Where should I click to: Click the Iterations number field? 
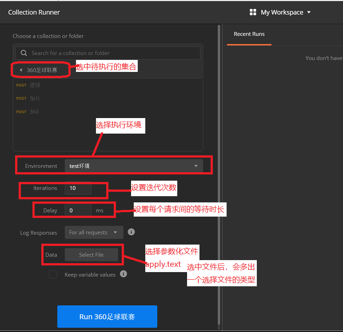(x=78, y=188)
